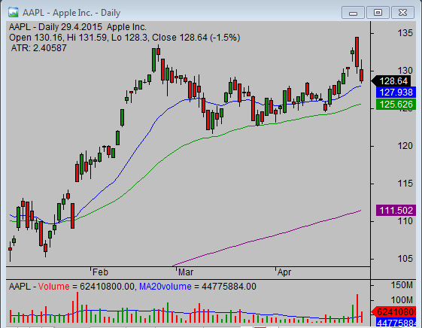Click the 128.64 last price label
422x328 pixels.
[x=391, y=81]
